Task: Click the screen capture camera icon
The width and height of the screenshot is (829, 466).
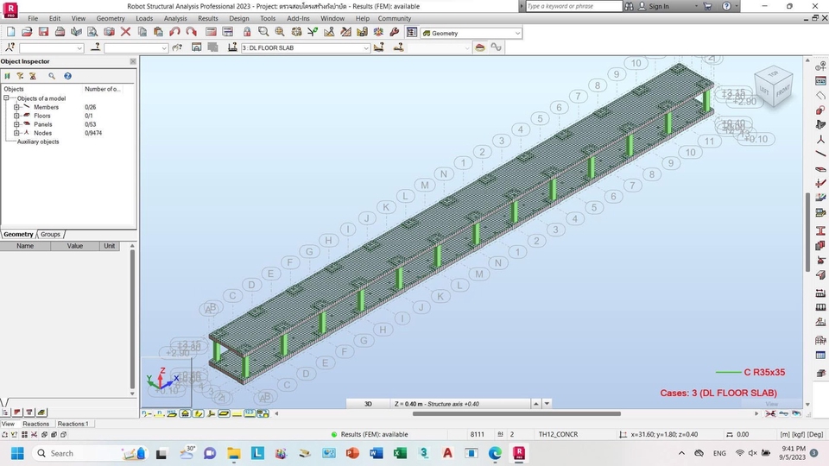Action: 109,32
